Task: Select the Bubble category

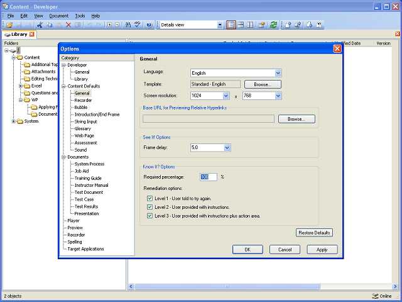Action: pos(81,108)
